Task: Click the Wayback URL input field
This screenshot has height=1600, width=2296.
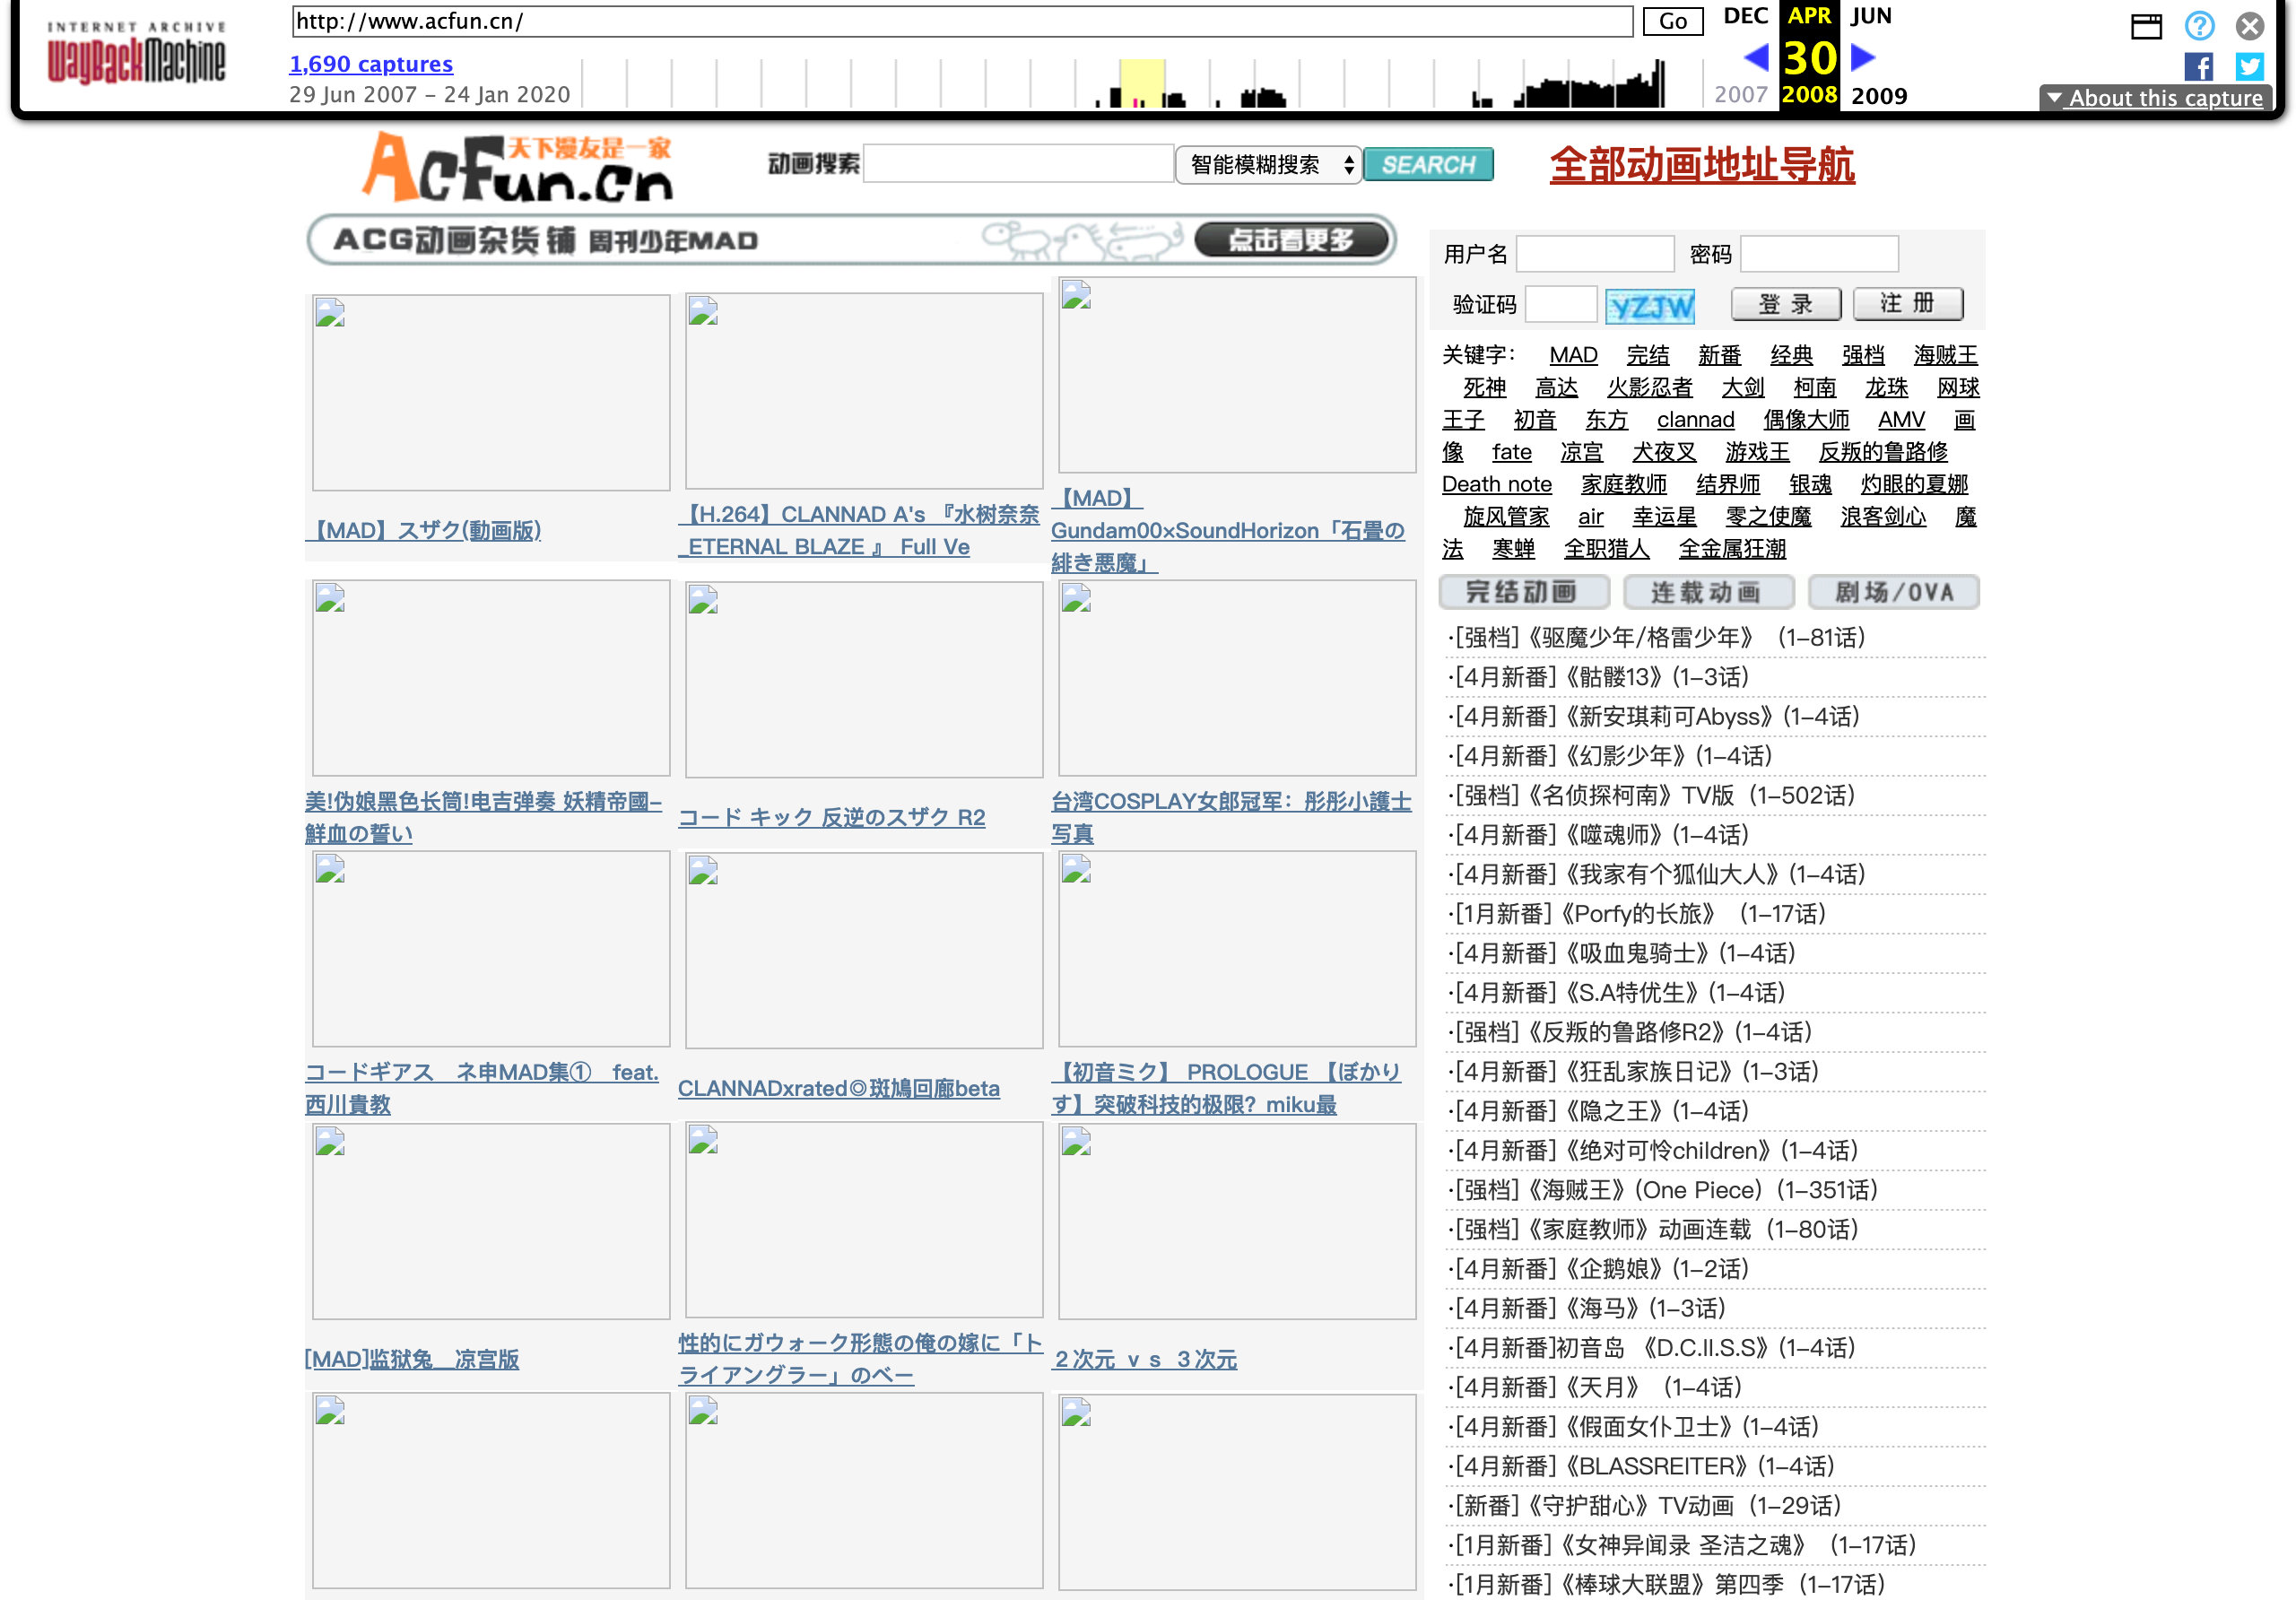Action: (x=962, y=21)
